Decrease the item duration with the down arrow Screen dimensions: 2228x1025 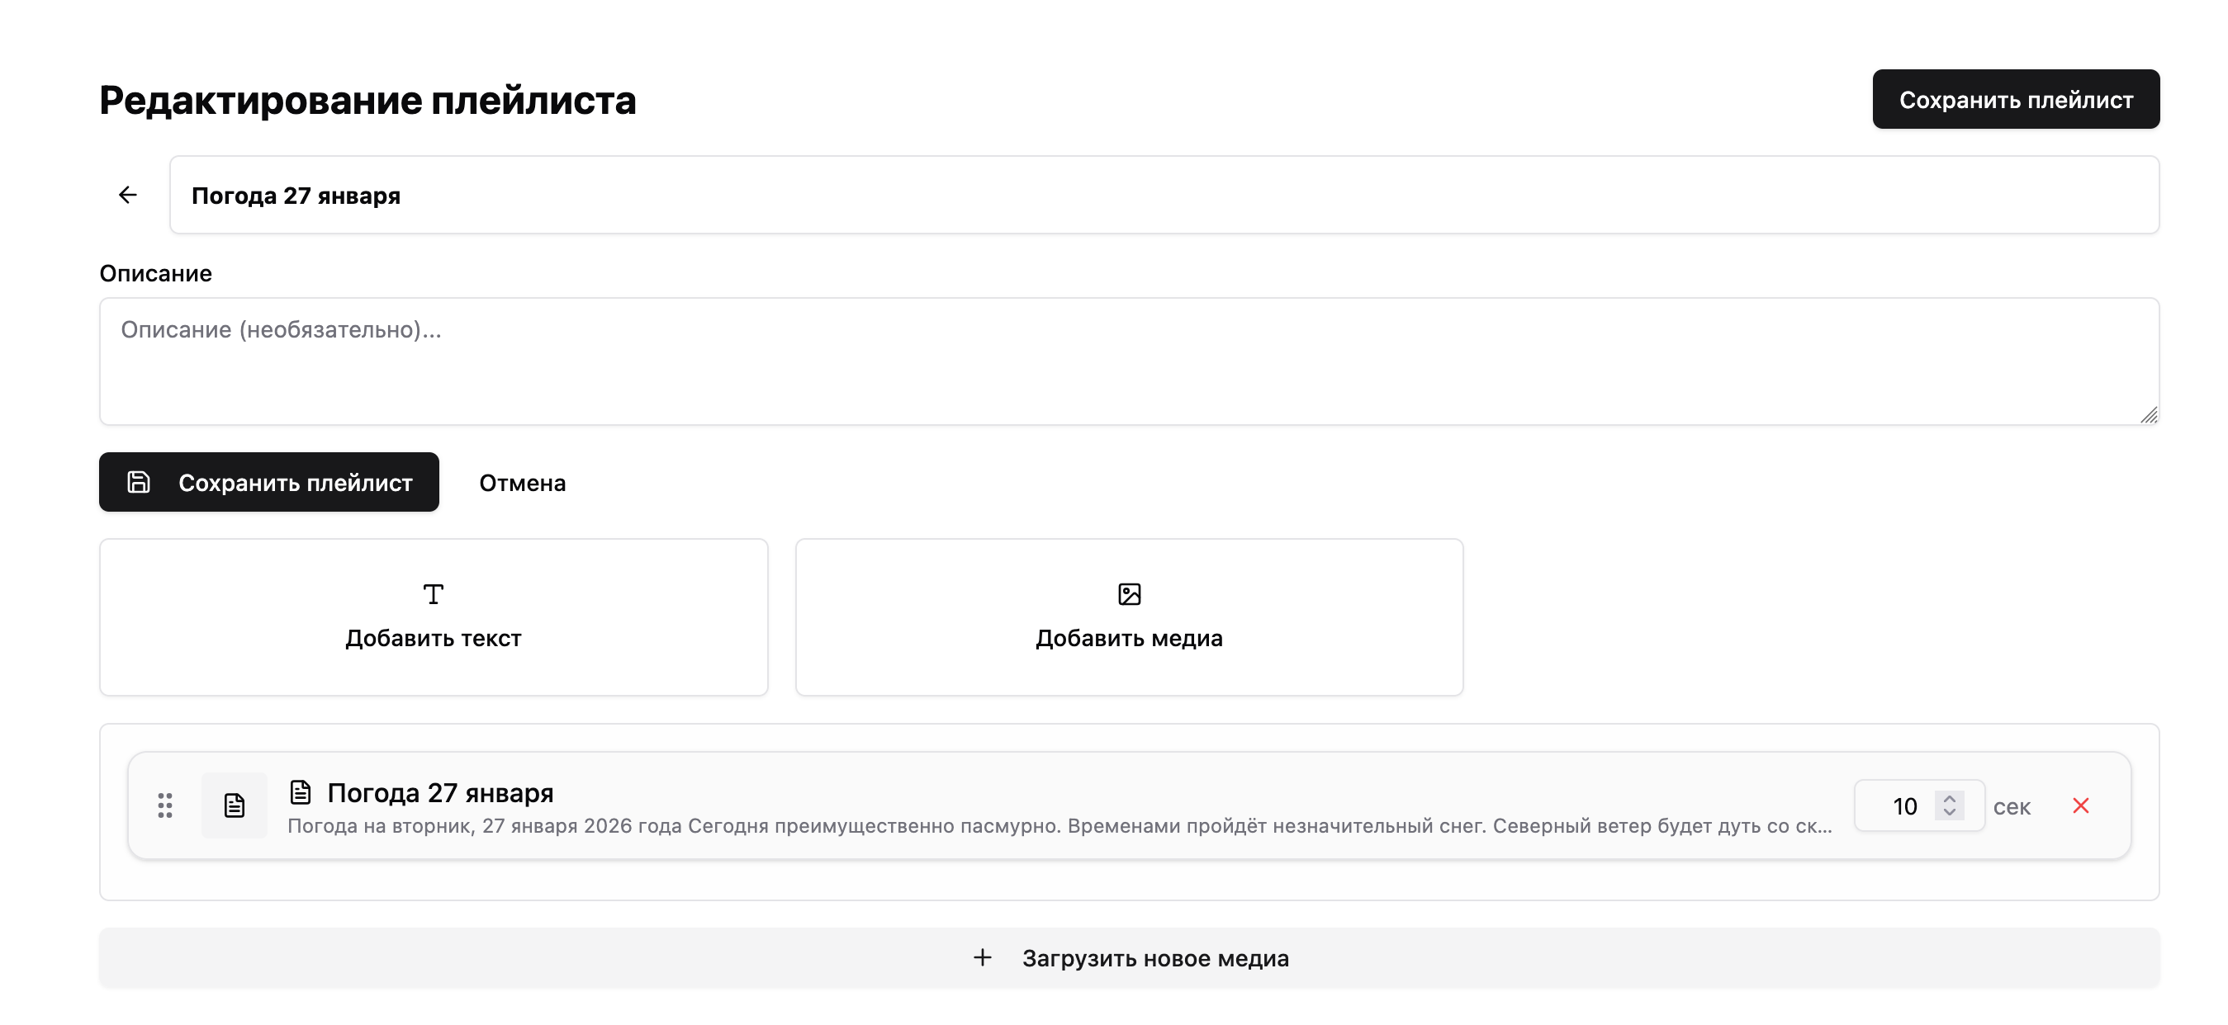(1950, 813)
